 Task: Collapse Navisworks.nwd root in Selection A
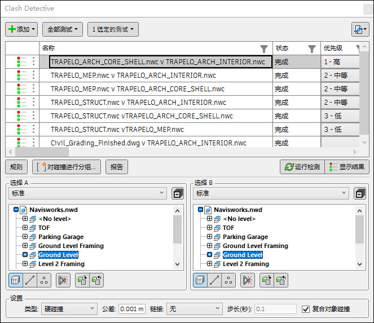(16, 210)
